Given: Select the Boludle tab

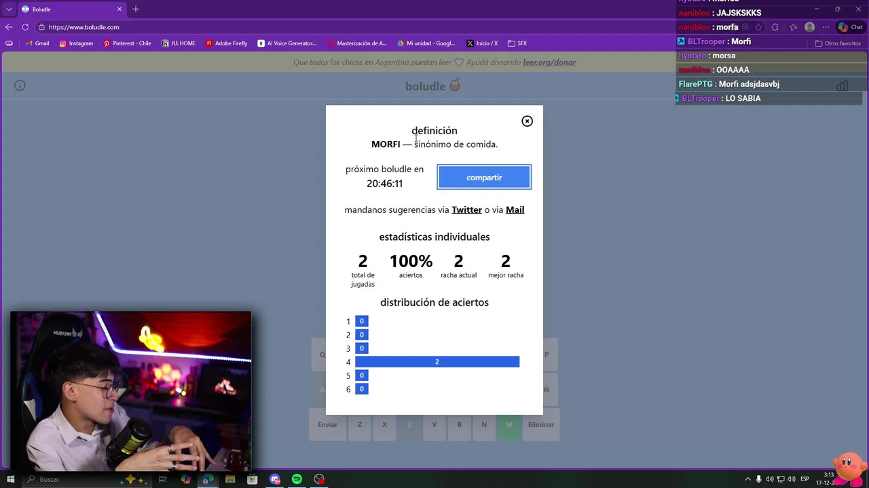Looking at the screenshot, I should tap(71, 9).
